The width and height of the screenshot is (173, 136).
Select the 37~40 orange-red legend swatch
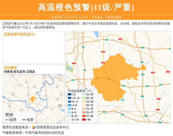[x=83, y=116]
